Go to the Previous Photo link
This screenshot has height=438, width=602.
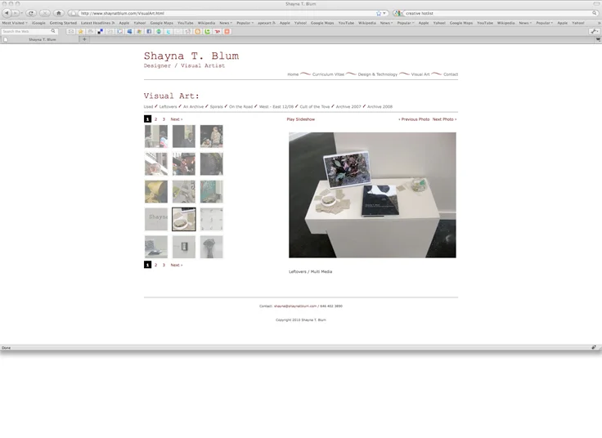click(x=414, y=119)
